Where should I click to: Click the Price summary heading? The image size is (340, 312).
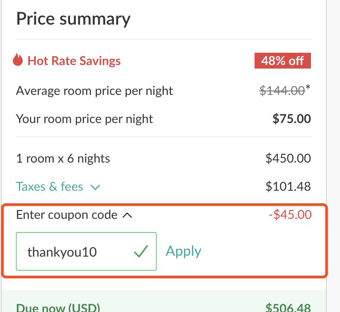coord(73,19)
